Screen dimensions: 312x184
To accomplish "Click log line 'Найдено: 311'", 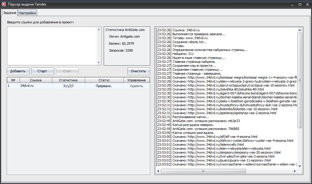I will point(175,54).
